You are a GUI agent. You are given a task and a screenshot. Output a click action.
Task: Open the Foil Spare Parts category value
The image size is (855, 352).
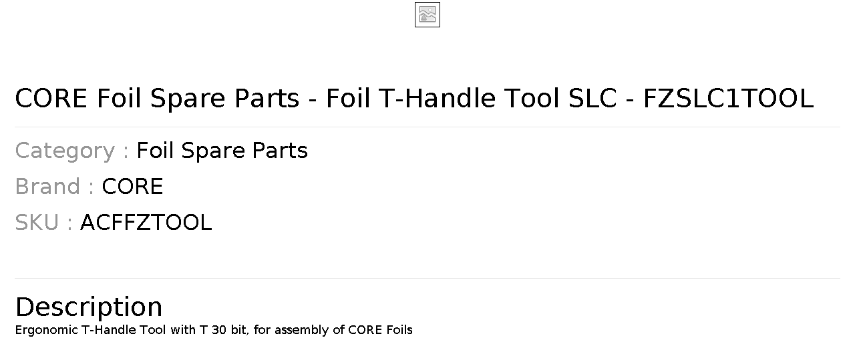(x=222, y=151)
